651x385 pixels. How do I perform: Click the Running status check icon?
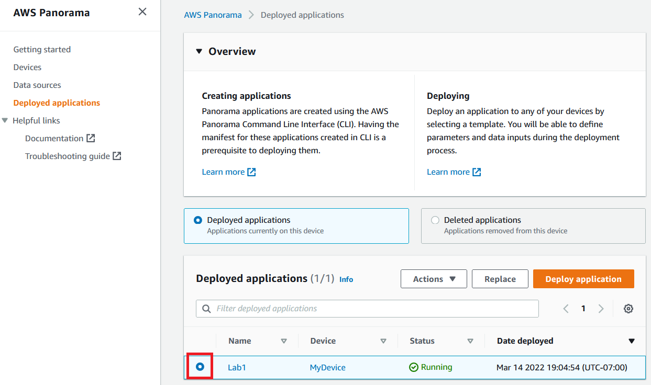pos(414,367)
